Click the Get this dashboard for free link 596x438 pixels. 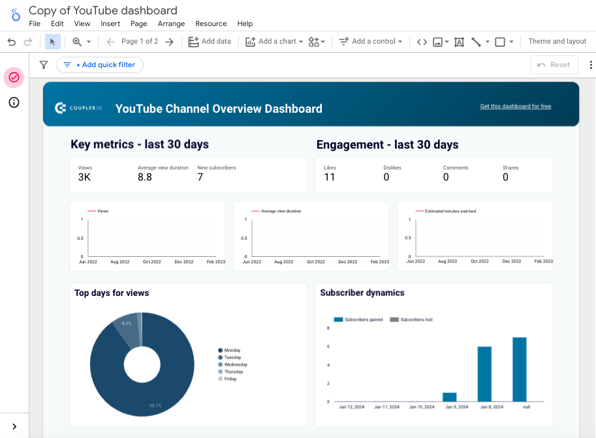(x=515, y=106)
